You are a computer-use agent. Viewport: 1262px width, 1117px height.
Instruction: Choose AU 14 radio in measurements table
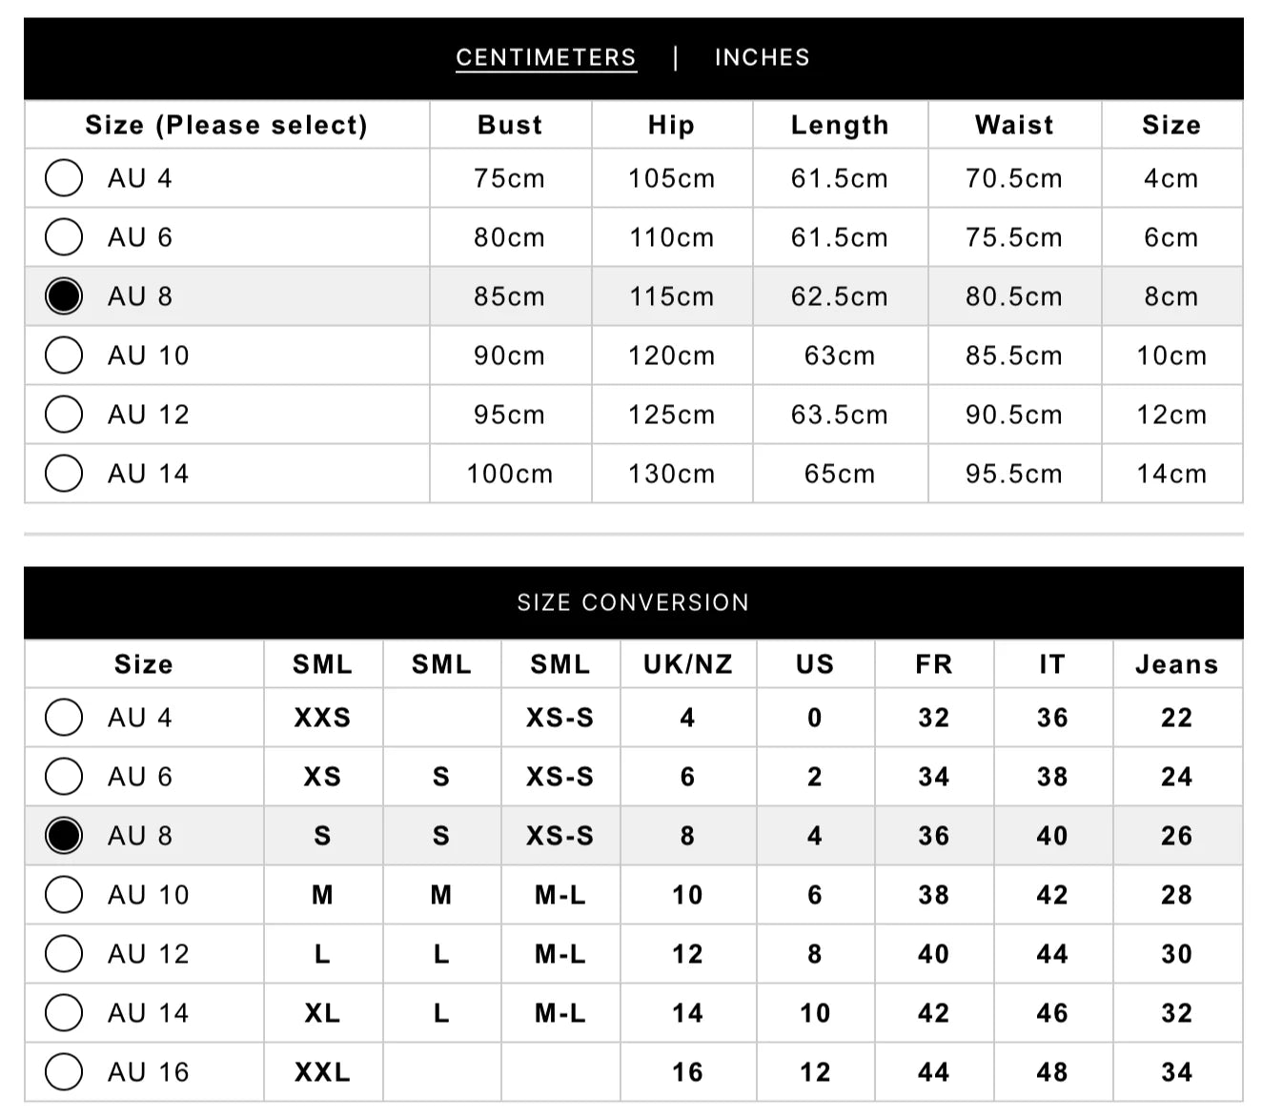64,474
